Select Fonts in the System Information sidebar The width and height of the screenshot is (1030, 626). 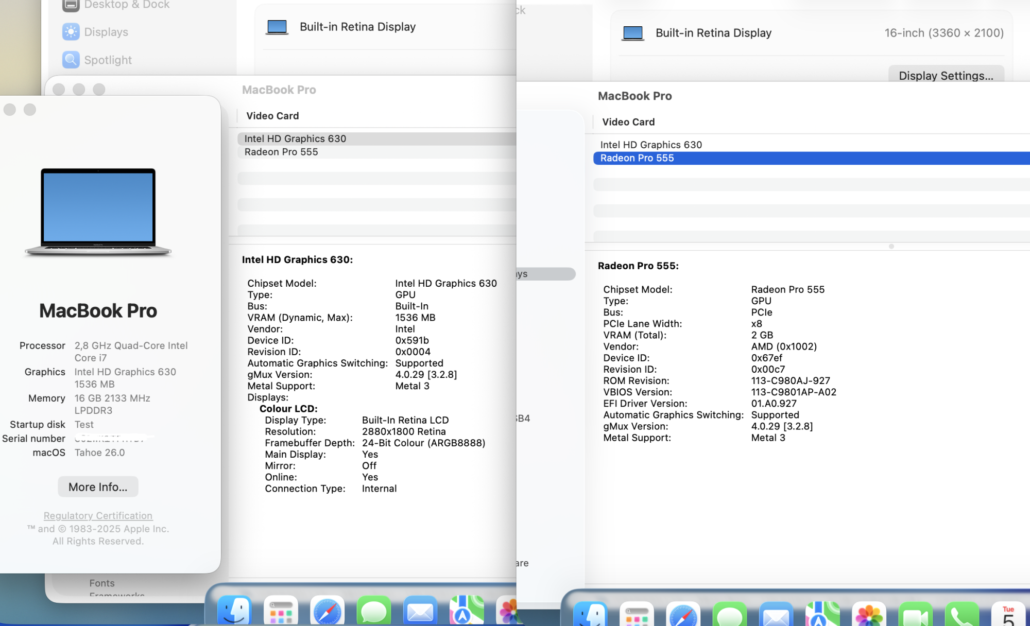click(102, 583)
